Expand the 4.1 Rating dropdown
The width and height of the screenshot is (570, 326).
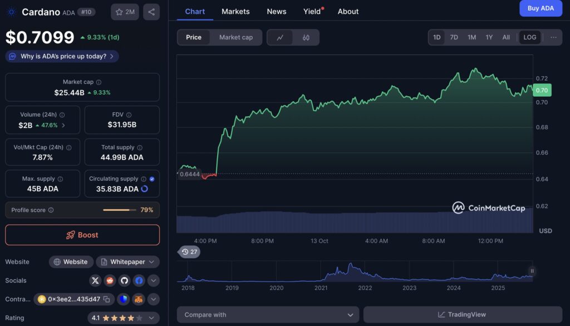point(123,318)
